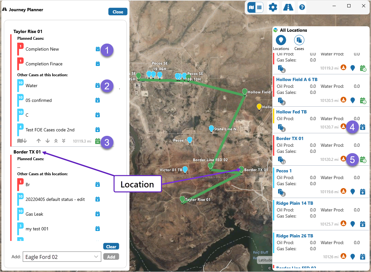Open settings via the gear icon
The image size is (371, 272).
tap(273, 7)
